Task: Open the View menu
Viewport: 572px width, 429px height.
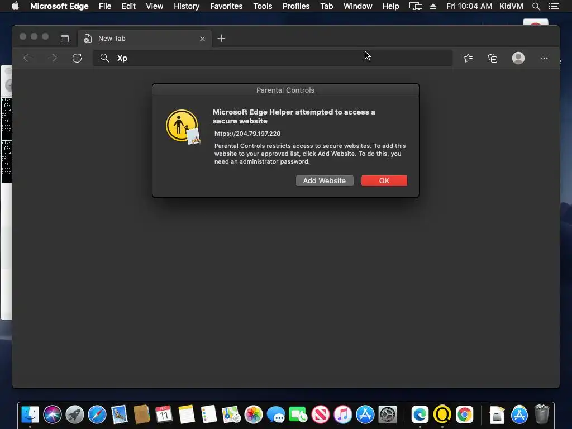Action: (x=154, y=6)
